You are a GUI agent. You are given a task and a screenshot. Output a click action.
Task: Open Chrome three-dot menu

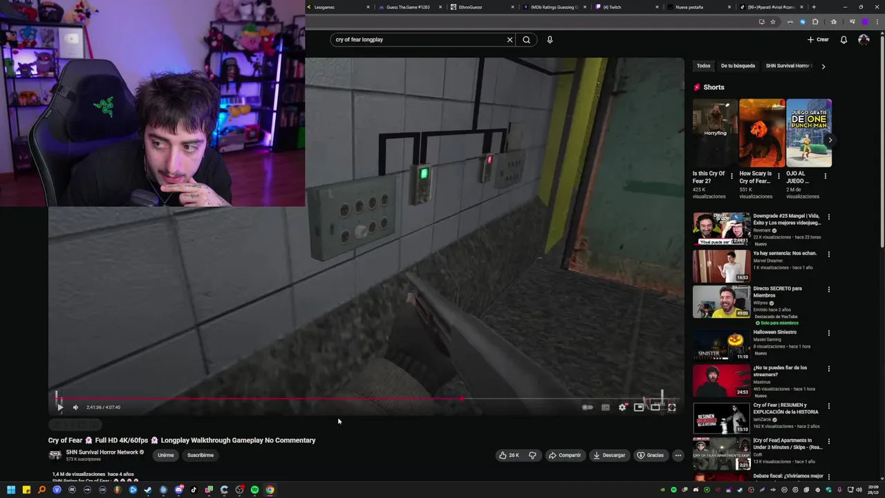877,21
